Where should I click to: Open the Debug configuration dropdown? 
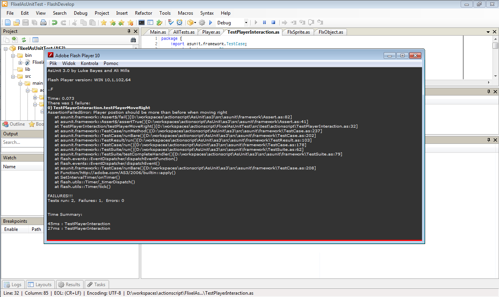(x=246, y=23)
